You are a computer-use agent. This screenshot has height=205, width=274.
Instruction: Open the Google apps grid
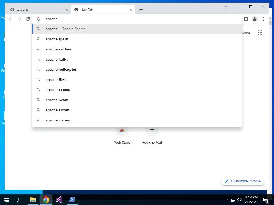tap(260, 33)
